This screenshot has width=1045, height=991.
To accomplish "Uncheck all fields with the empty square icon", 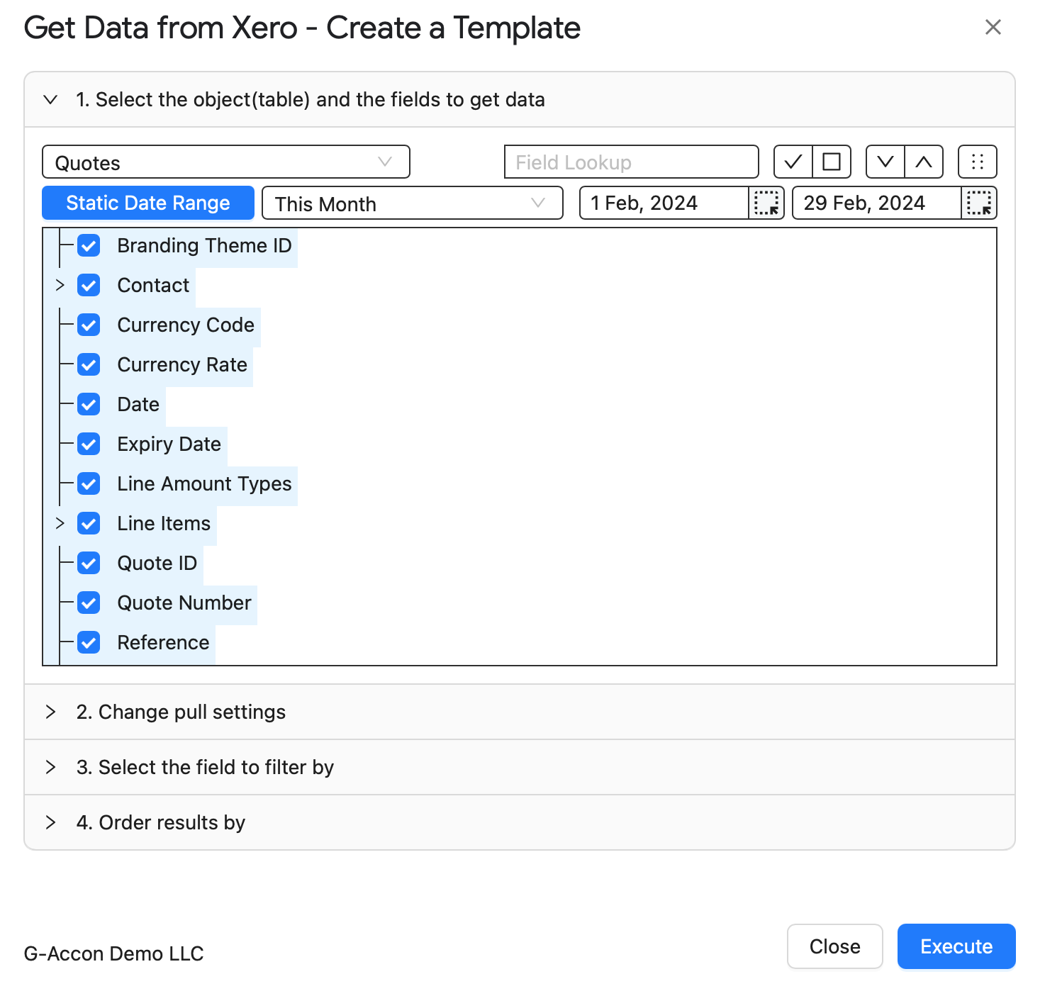I will [832, 162].
